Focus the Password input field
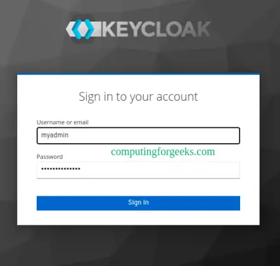 tap(138, 170)
